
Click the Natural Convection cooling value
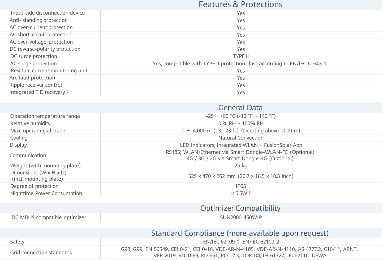tap(241, 138)
